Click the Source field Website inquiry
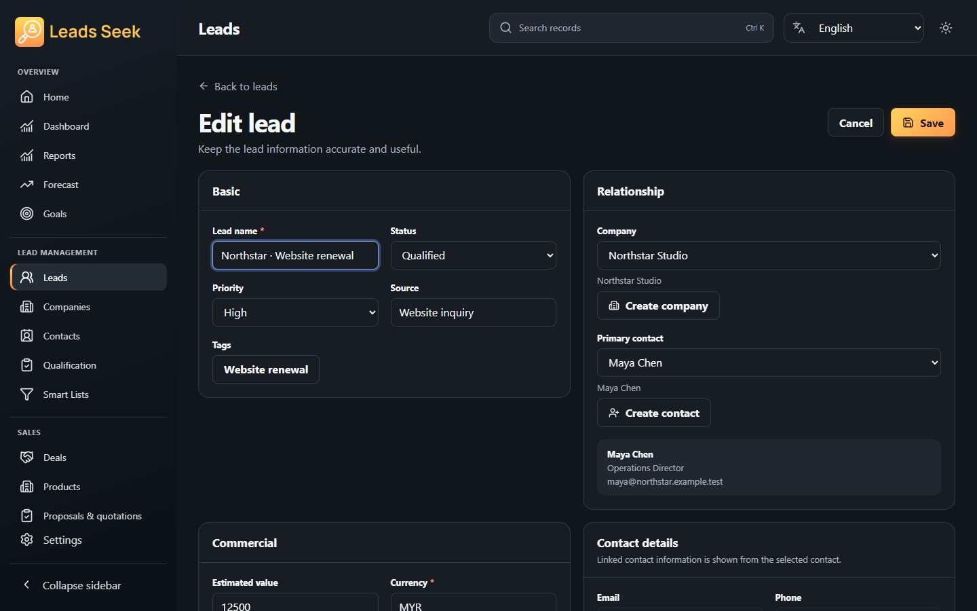Screen dimensions: 977x611 [474, 312]
